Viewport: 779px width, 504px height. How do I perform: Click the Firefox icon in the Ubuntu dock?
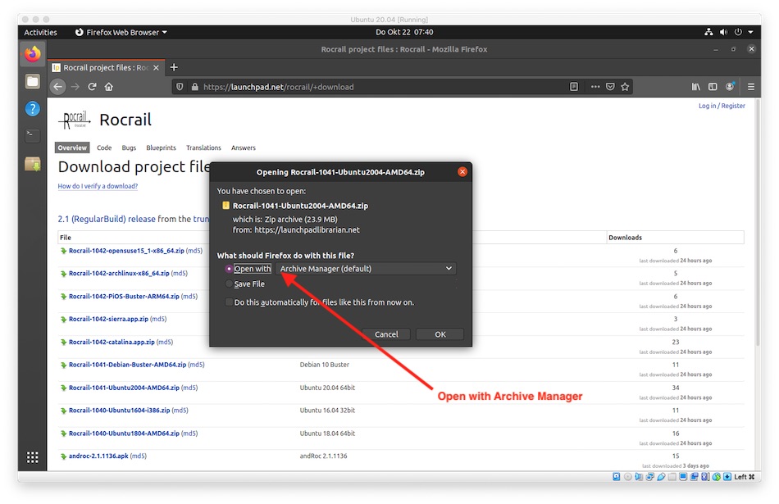(x=32, y=54)
